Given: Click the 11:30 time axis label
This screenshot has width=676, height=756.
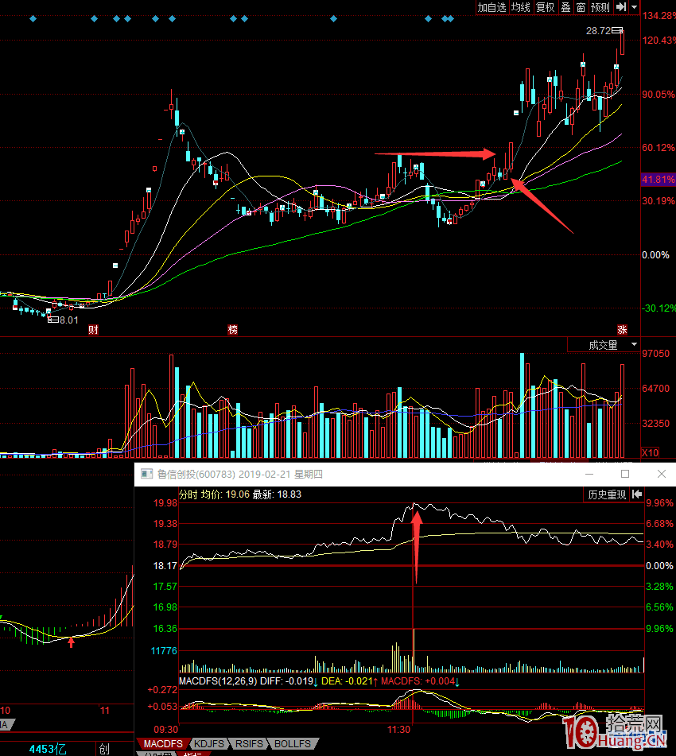Looking at the screenshot, I should click(398, 730).
